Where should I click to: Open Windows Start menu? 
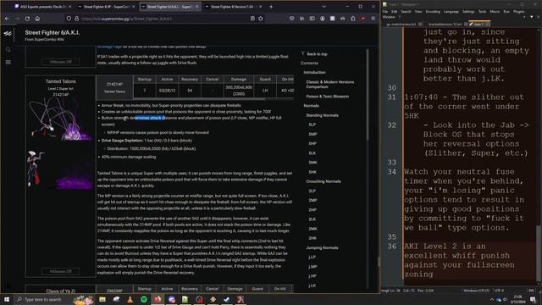(7, 299)
